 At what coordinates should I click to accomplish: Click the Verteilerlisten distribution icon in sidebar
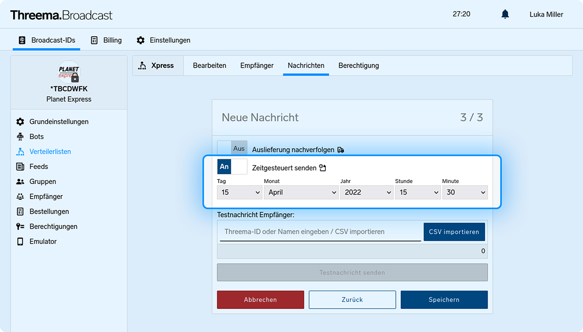(x=20, y=152)
